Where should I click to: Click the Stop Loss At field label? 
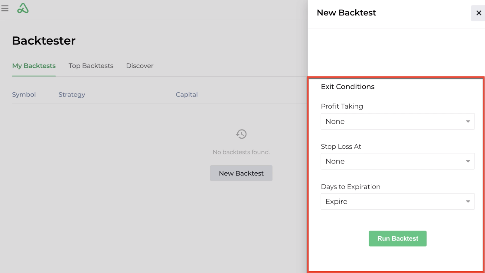pyautogui.click(x=341, y=147)
